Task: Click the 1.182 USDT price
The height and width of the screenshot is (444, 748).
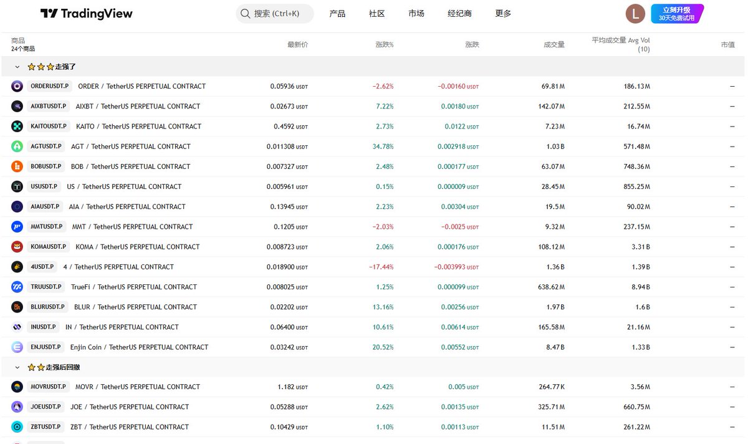Action: (293, 387)
